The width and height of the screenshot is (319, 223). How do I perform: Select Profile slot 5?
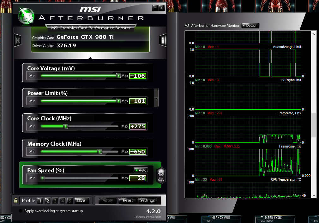point(70,201)
